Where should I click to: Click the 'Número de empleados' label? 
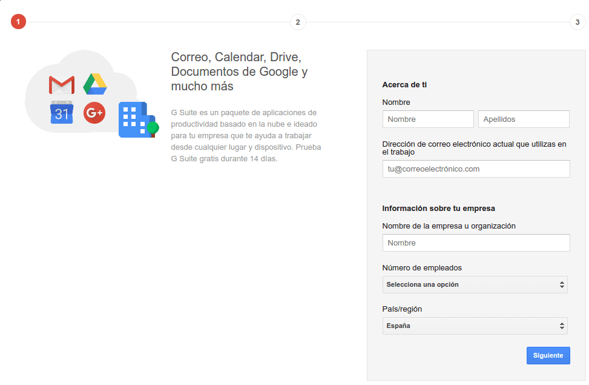coord(422,268)
